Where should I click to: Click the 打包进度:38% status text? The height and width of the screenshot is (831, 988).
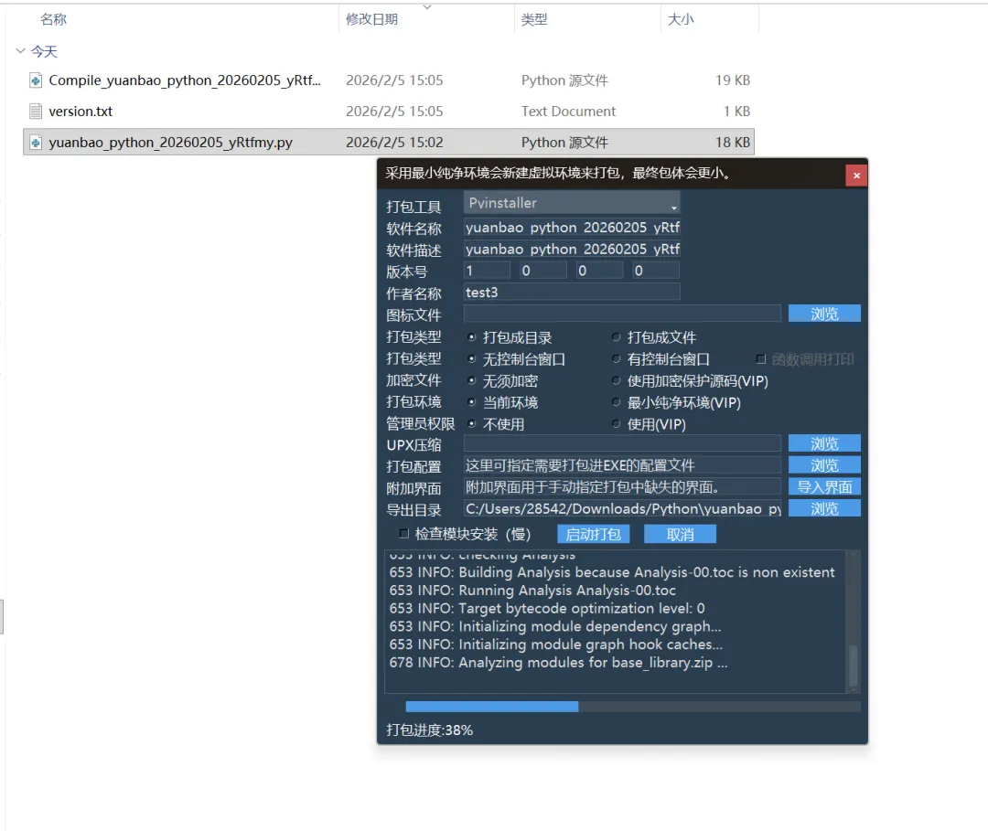pos(429,730)
